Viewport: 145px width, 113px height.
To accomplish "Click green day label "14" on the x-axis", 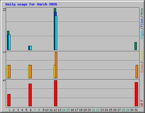I will pyautogui.click(x=64, y=110).
